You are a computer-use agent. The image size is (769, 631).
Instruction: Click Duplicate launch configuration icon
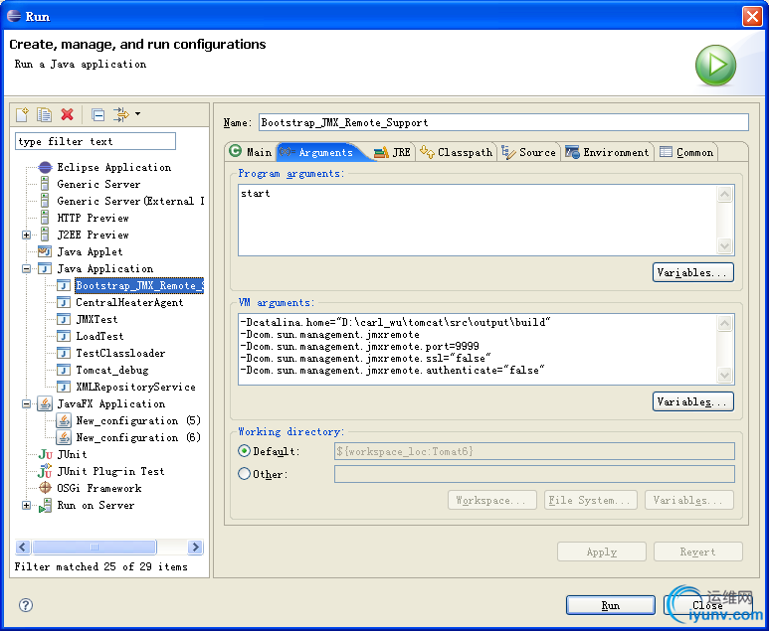[x=44, y=114]
